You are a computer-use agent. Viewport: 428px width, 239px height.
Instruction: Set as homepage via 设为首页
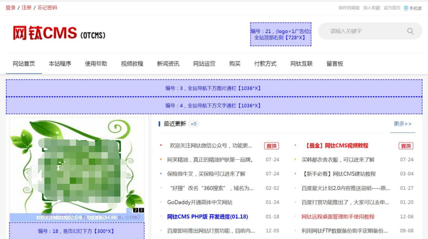point(392,8)
